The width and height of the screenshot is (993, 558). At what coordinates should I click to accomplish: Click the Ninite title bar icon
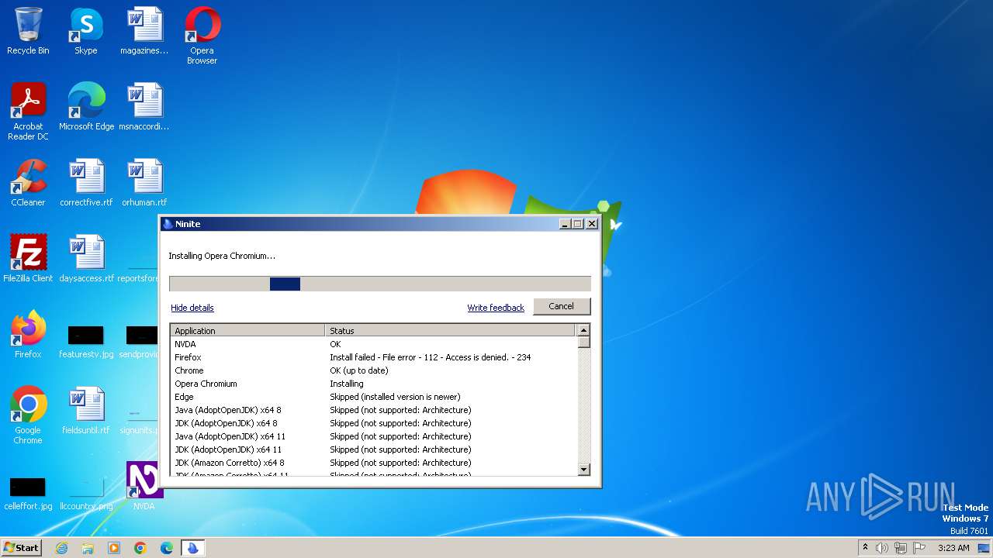tap(168, 224)
